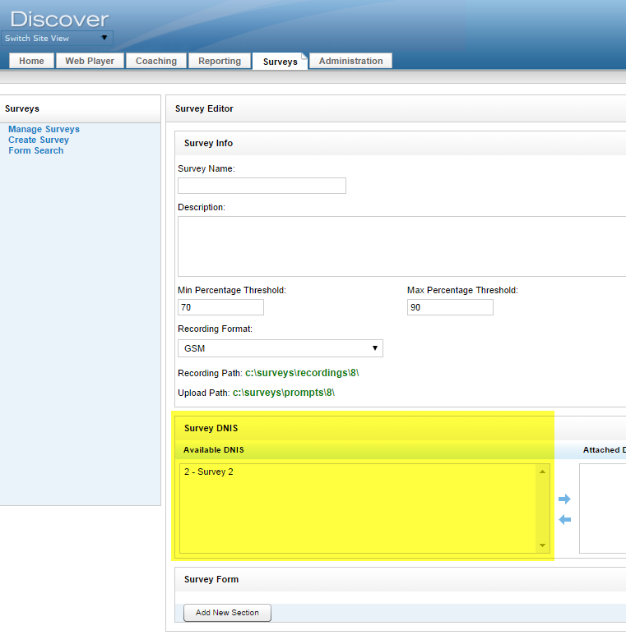This screenshot has width=626, height=635.
Task: Open the Reporting tab
Action: coord(220,61)
